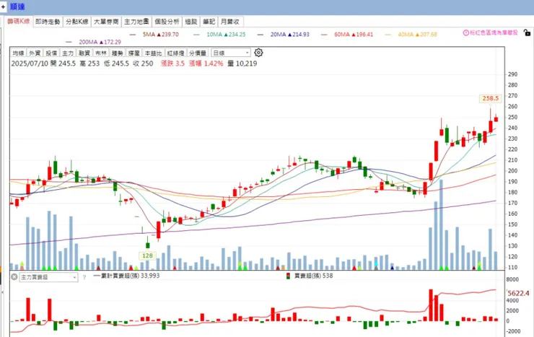Click the lock icon at top right

point(527,32)
